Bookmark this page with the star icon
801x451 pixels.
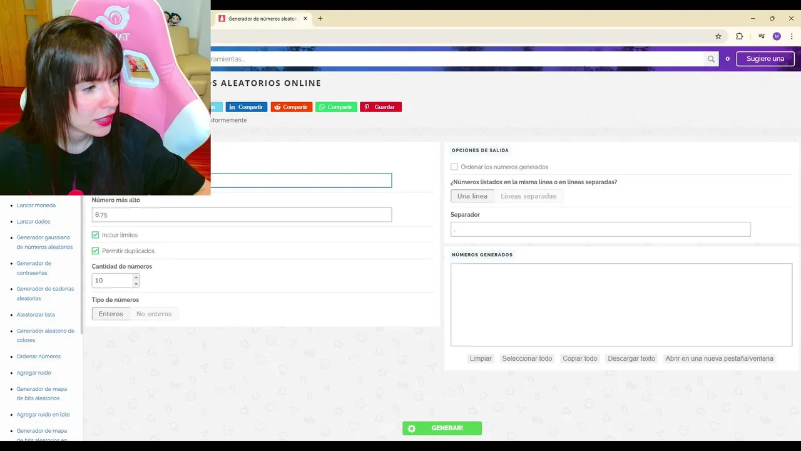coord(718,36)
